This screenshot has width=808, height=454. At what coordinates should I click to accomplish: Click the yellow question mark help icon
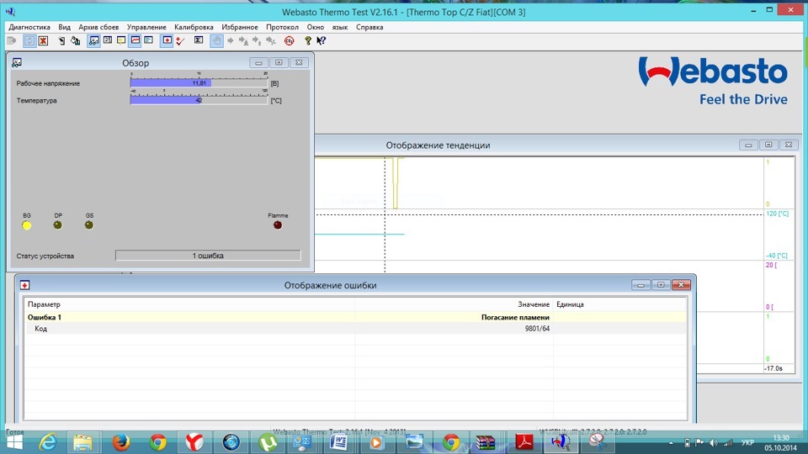click(x=308, y=40)
